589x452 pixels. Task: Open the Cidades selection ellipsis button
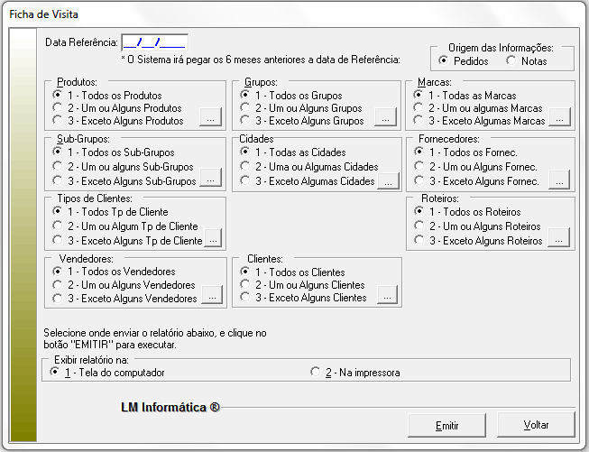388,180
